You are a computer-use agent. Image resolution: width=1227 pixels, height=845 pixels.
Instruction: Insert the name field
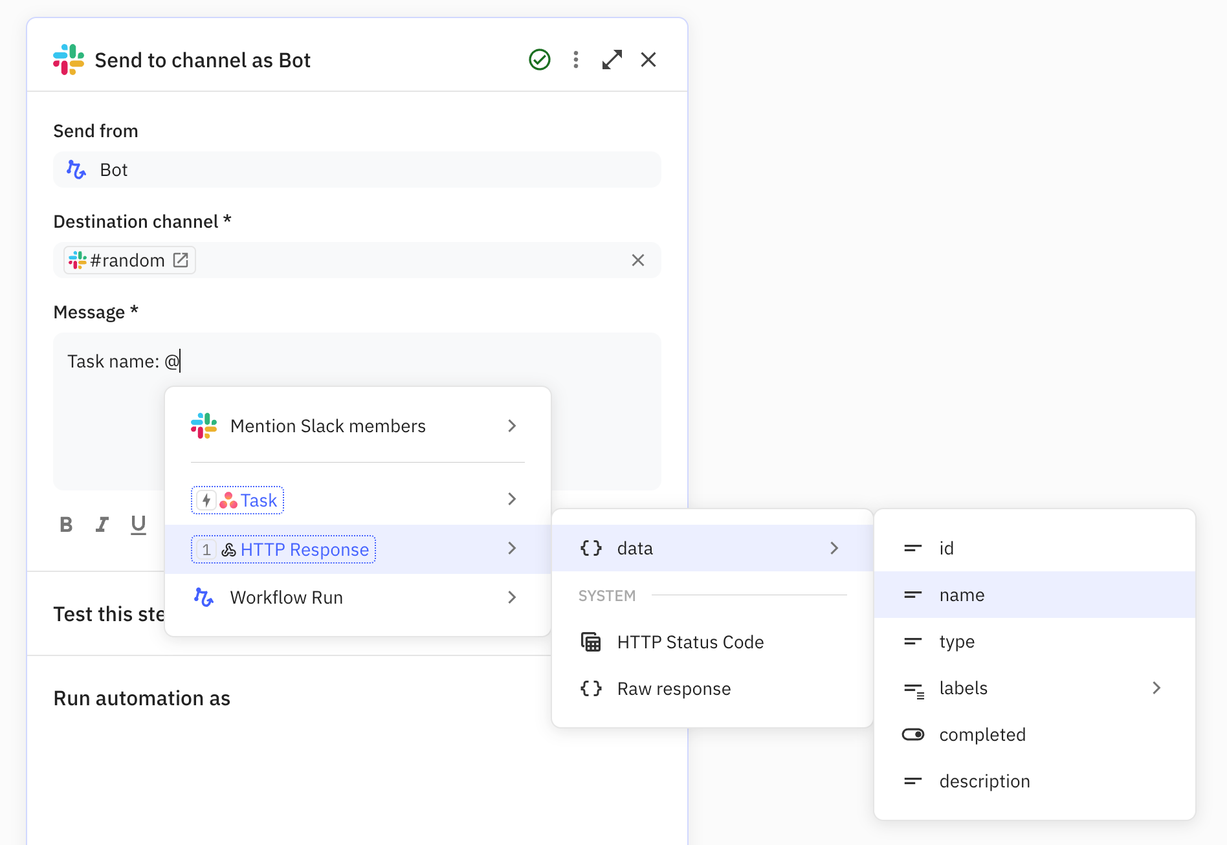[1035, 595]
